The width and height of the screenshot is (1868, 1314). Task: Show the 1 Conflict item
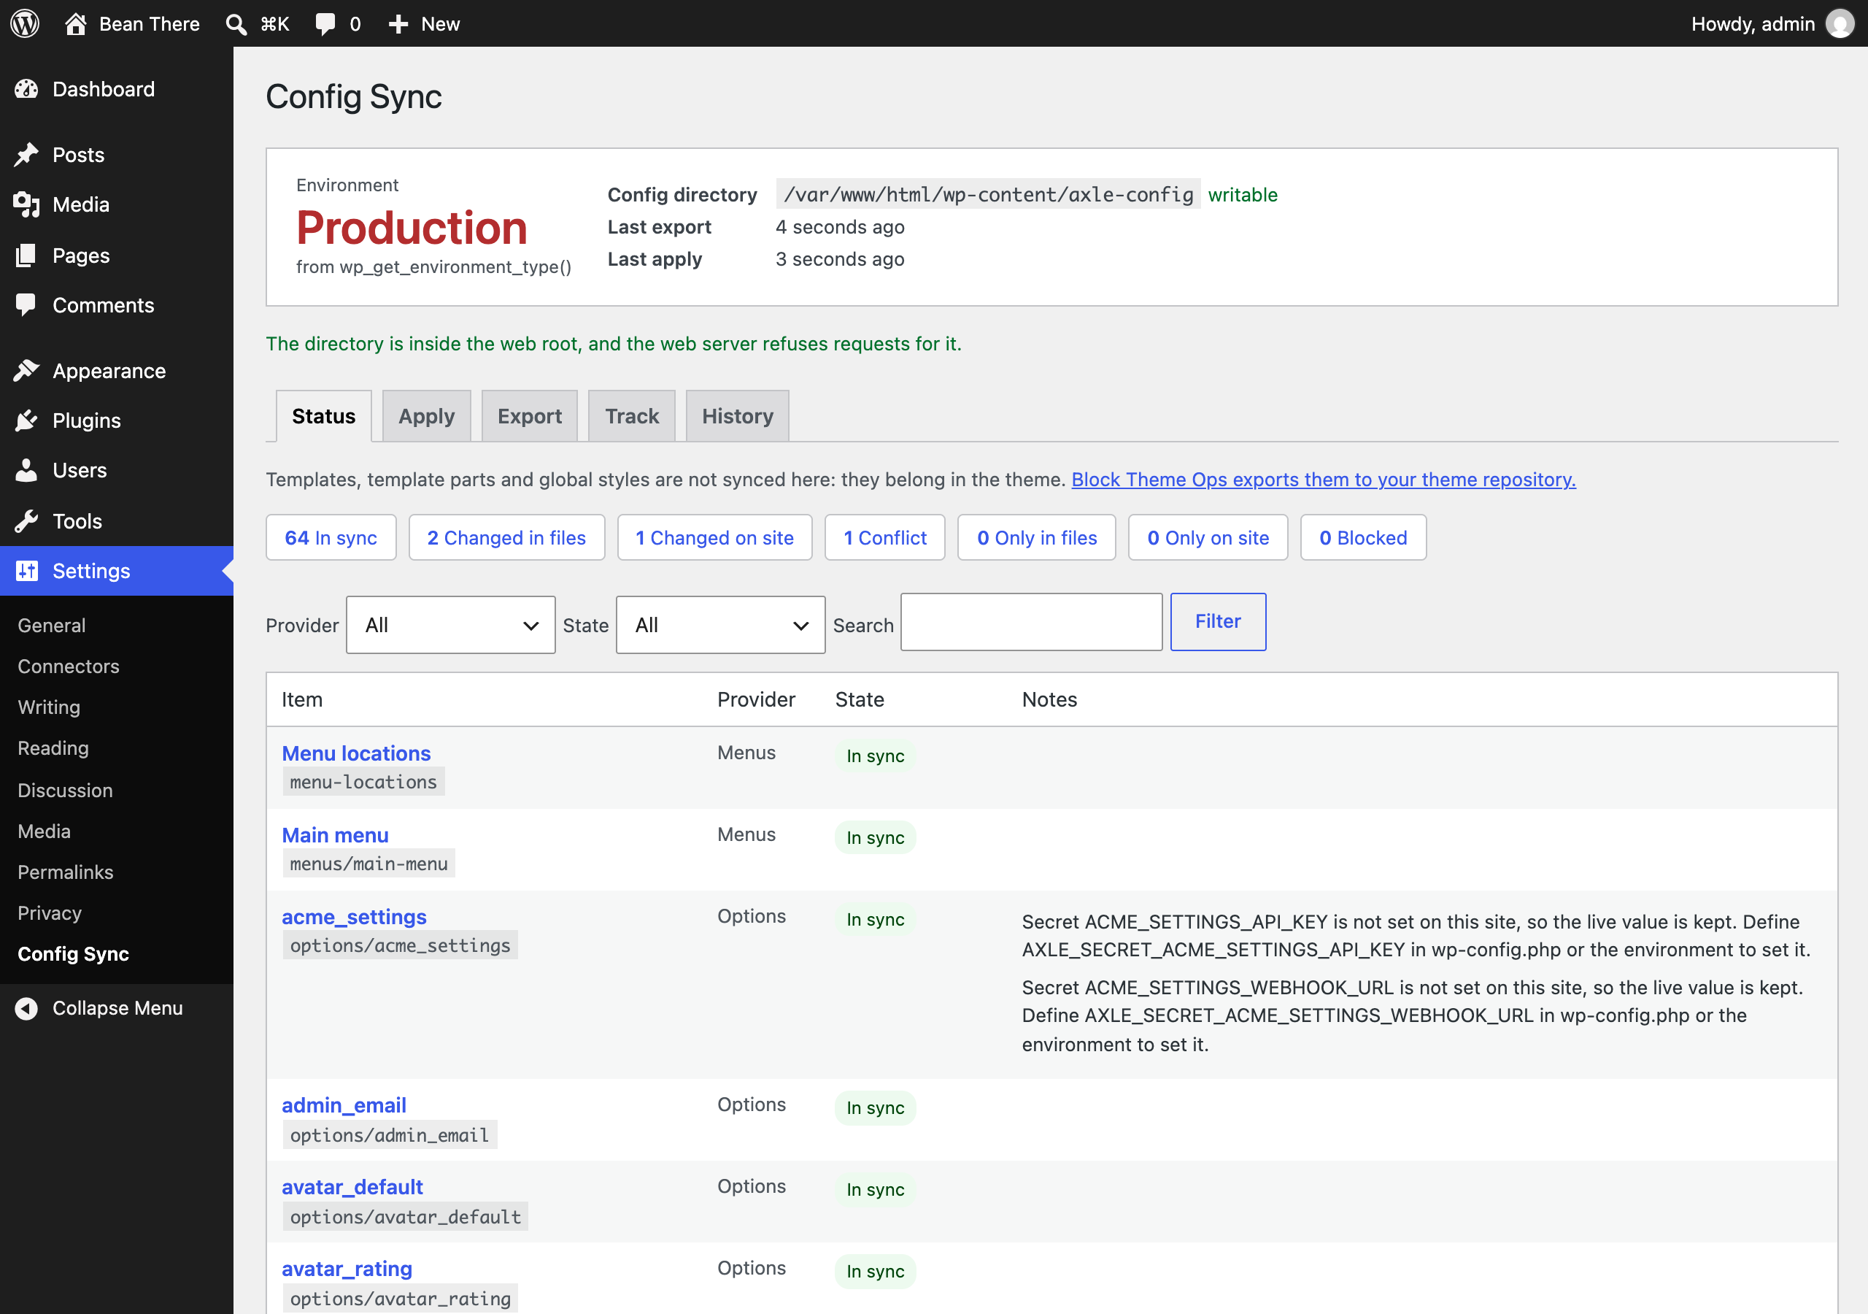885,538
